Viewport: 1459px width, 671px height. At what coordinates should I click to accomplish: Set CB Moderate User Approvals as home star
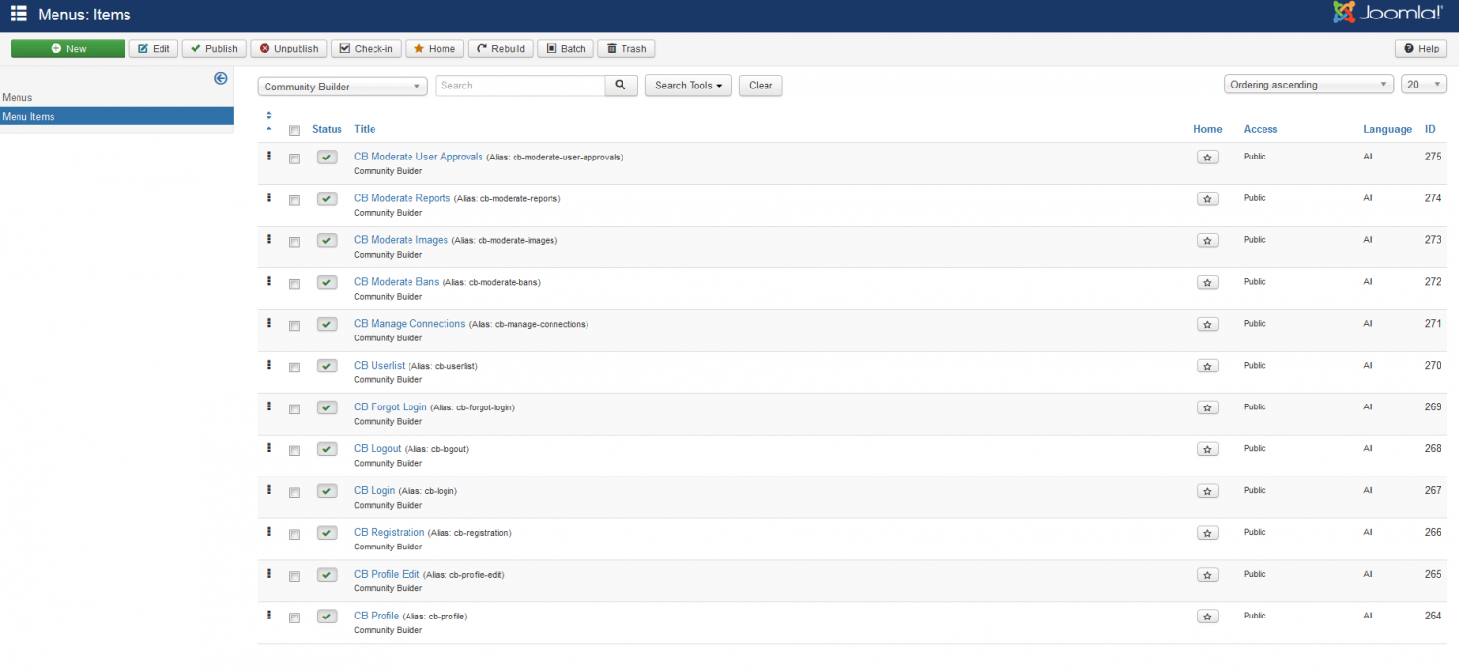pos(1207,158)
